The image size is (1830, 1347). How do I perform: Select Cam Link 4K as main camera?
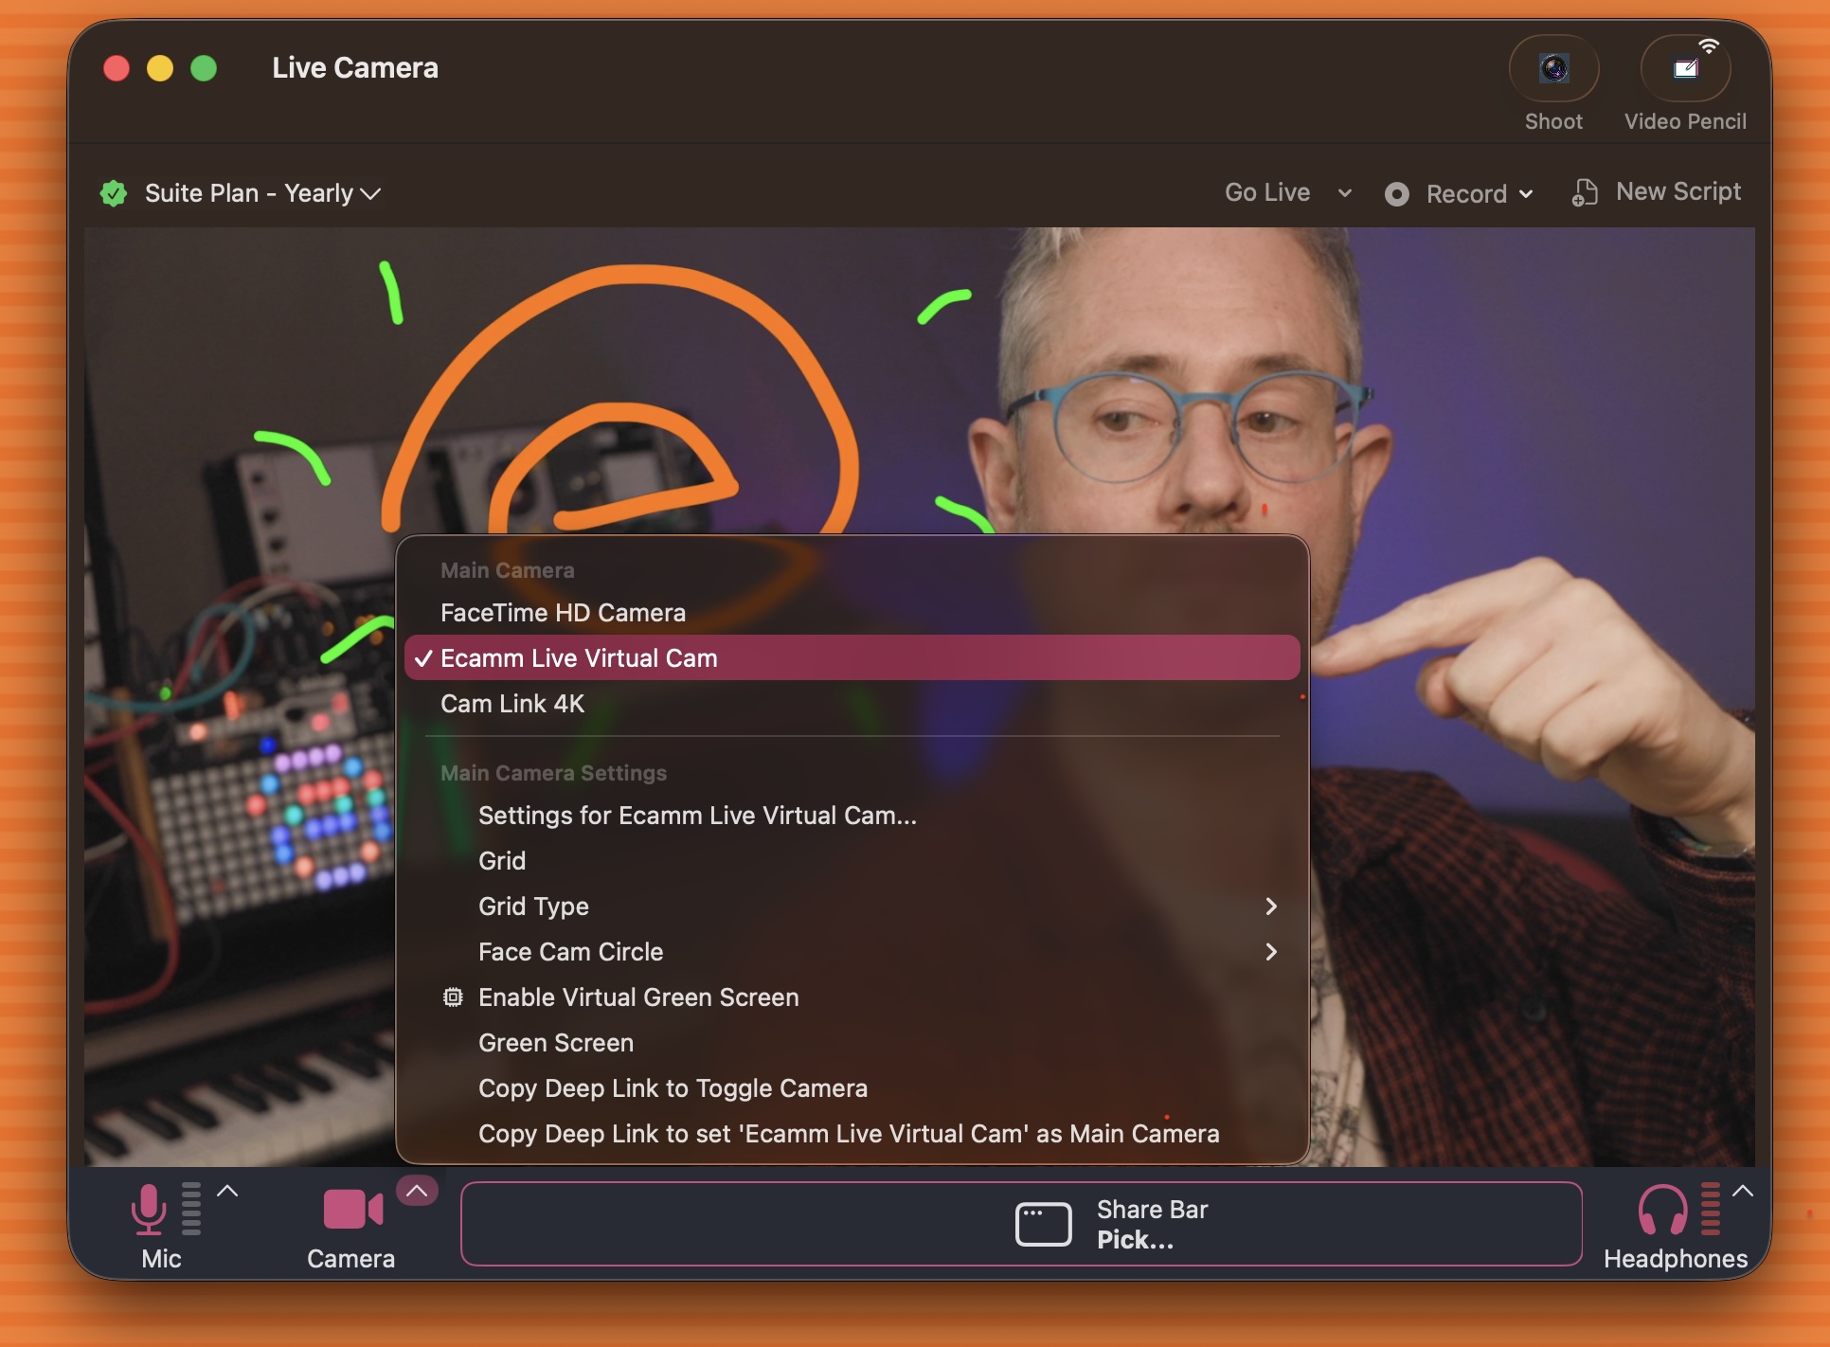click(852, 704)
